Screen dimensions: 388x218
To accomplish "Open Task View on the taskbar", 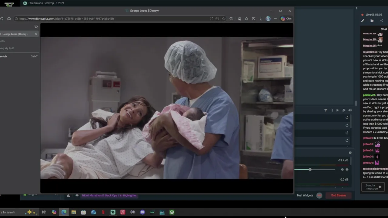I will click(x=44, y=212).
